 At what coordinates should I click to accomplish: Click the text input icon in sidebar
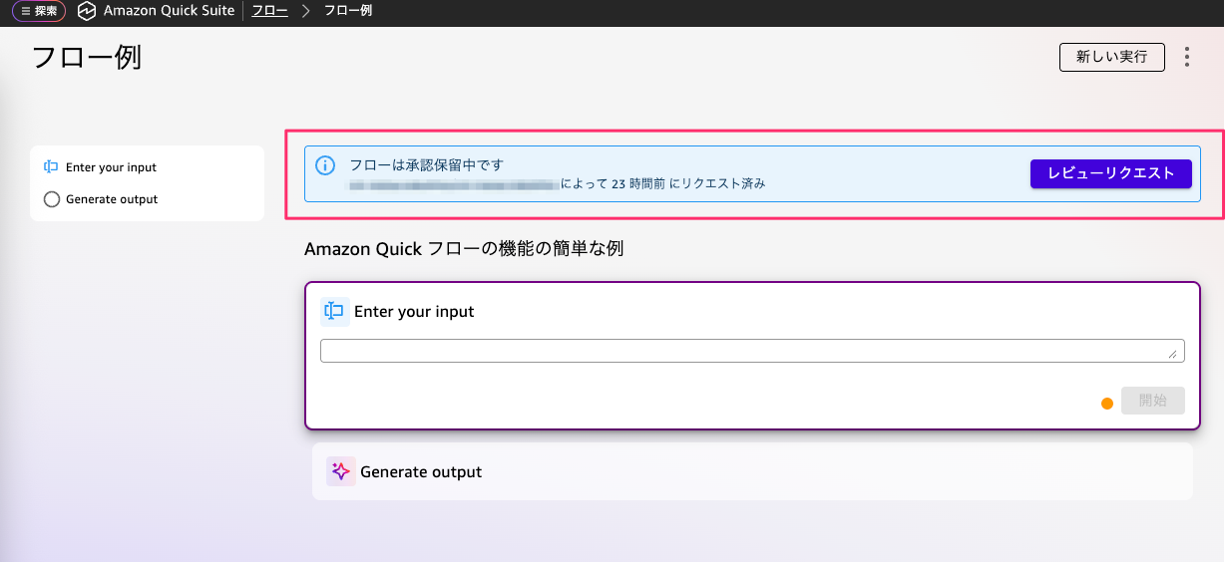[52, 167]
